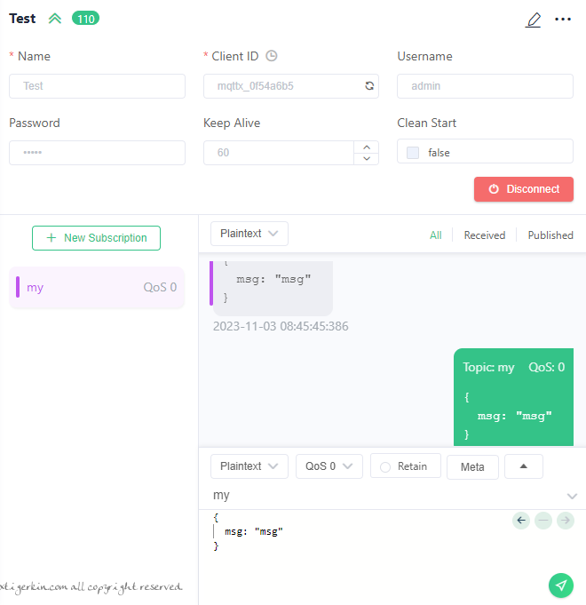Toggle the Clean Start checkbox

click(413, 153)
